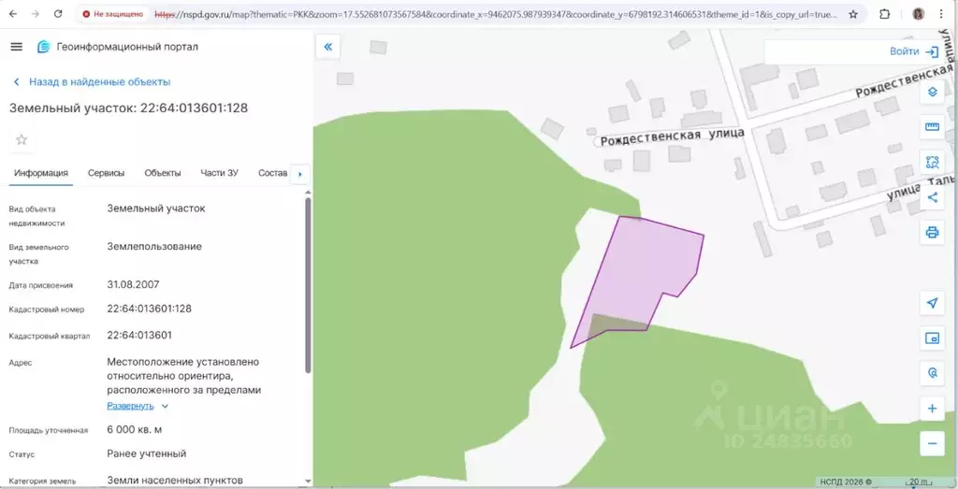Open the map layers panel
Screen dimensions: 958x489
click(x=932, y=92)
